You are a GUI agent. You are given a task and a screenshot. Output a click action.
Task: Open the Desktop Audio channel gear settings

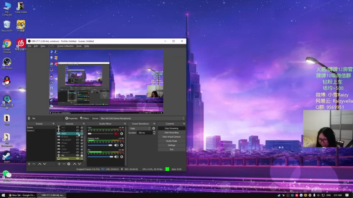click(x=122, y=145)
